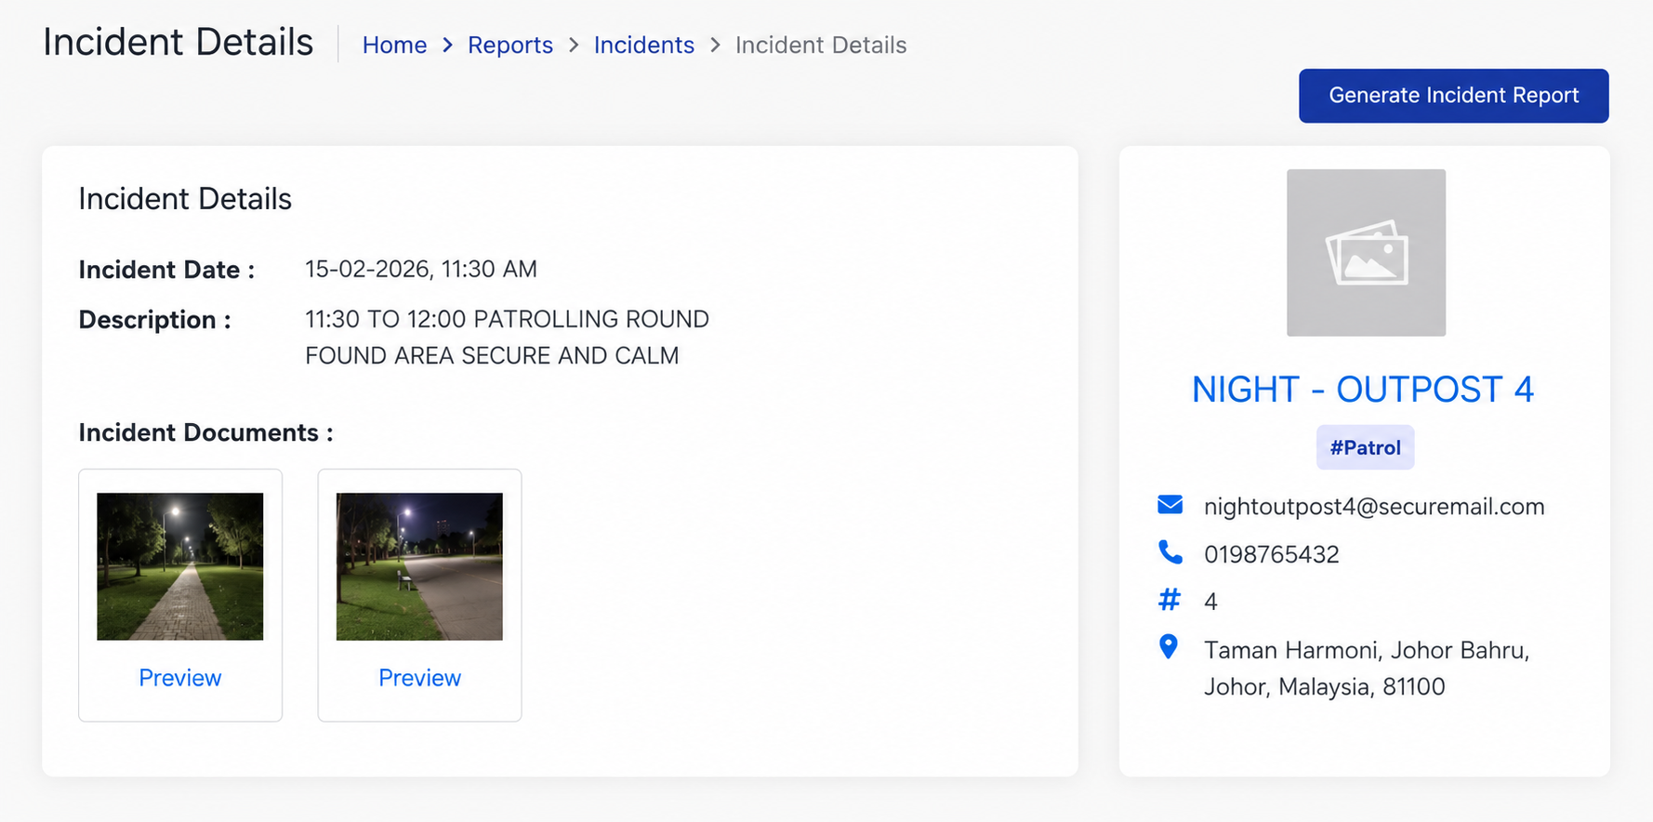Viewport: 1653px width, 822px height.
Task: Click the placeholder profile image
Action: point(1366,253)
